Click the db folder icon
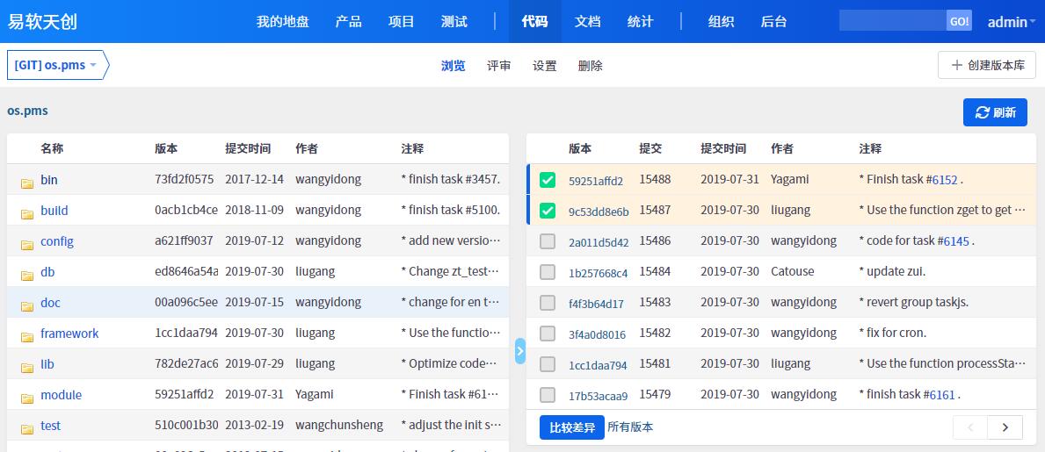Image resolution: width=1045 pixels, height=452 pixels. [27, 275]
